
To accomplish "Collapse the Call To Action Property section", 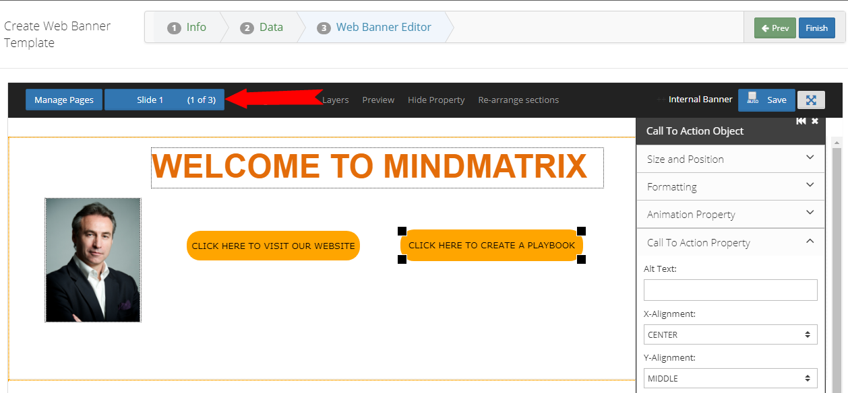I will click(x=730, y=242).
